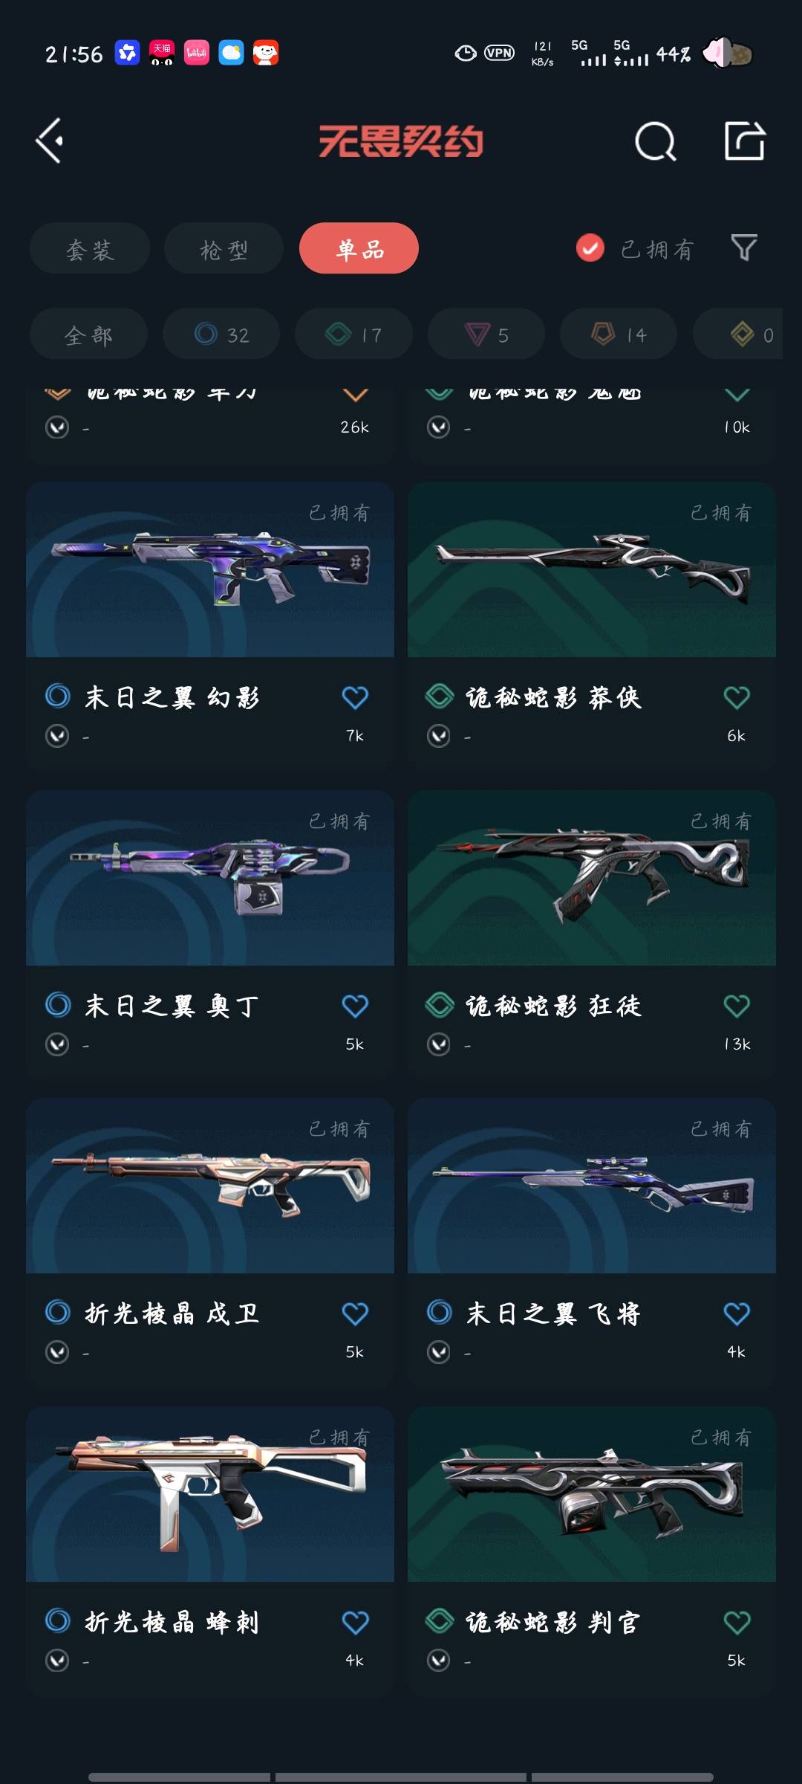Open 诡秘蛇影 莽侠 weapon image
Viewport: 802px width, 1784px height.
click(592, 569)
